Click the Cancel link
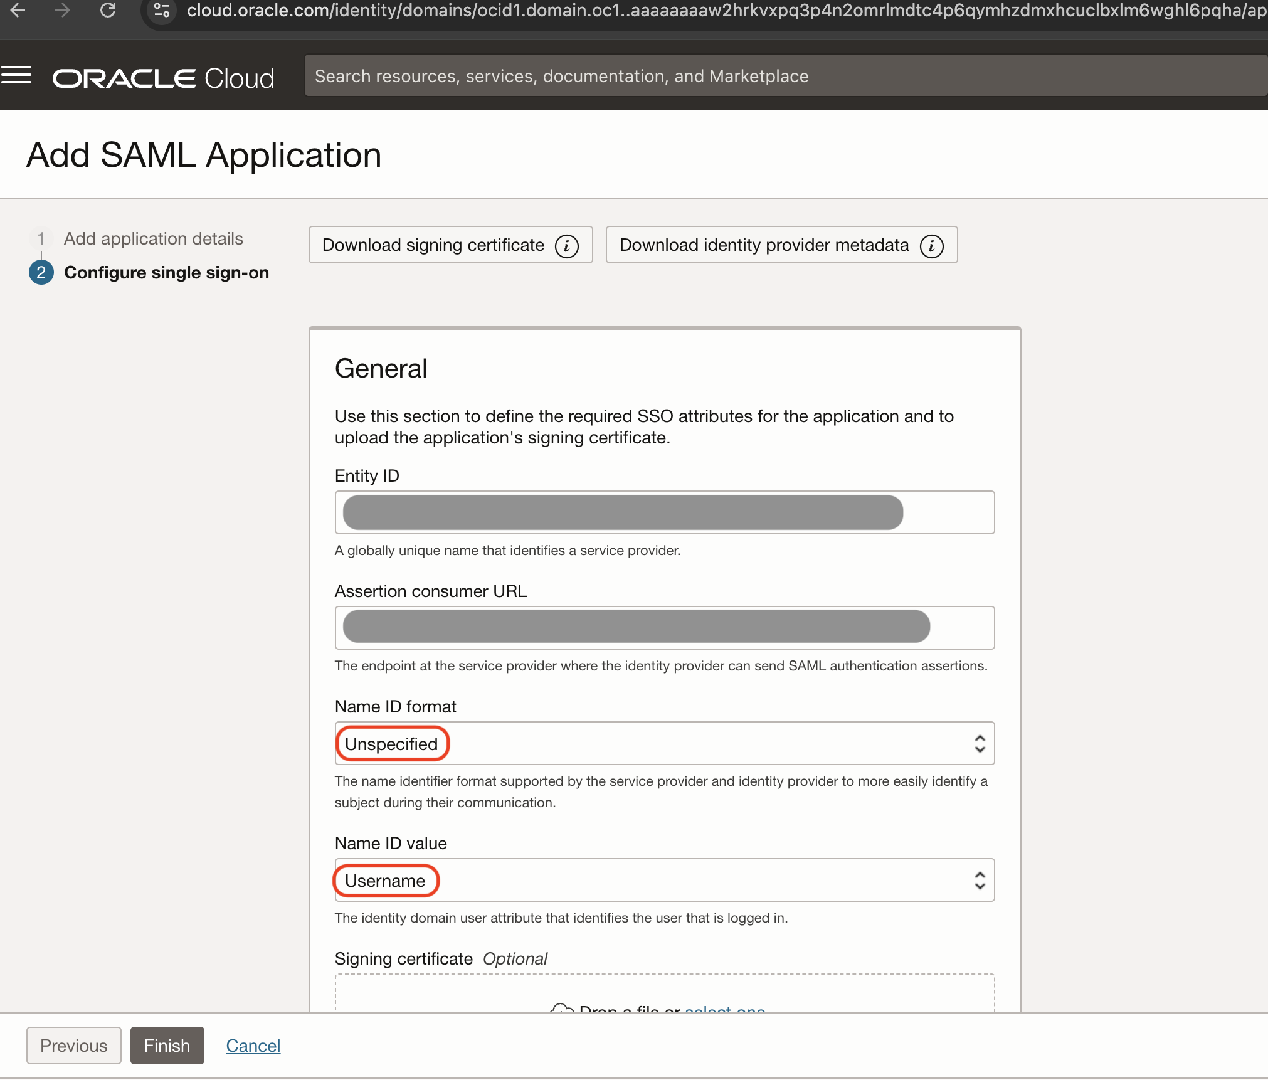Screen dimensions: 1268x1080 (253, 1046)
